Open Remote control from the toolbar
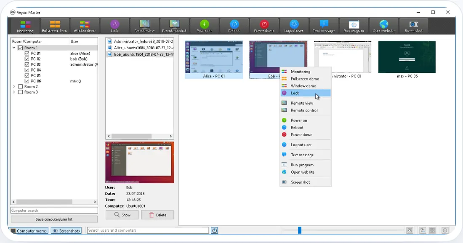The image size is (463, 243). coord(174,26)
